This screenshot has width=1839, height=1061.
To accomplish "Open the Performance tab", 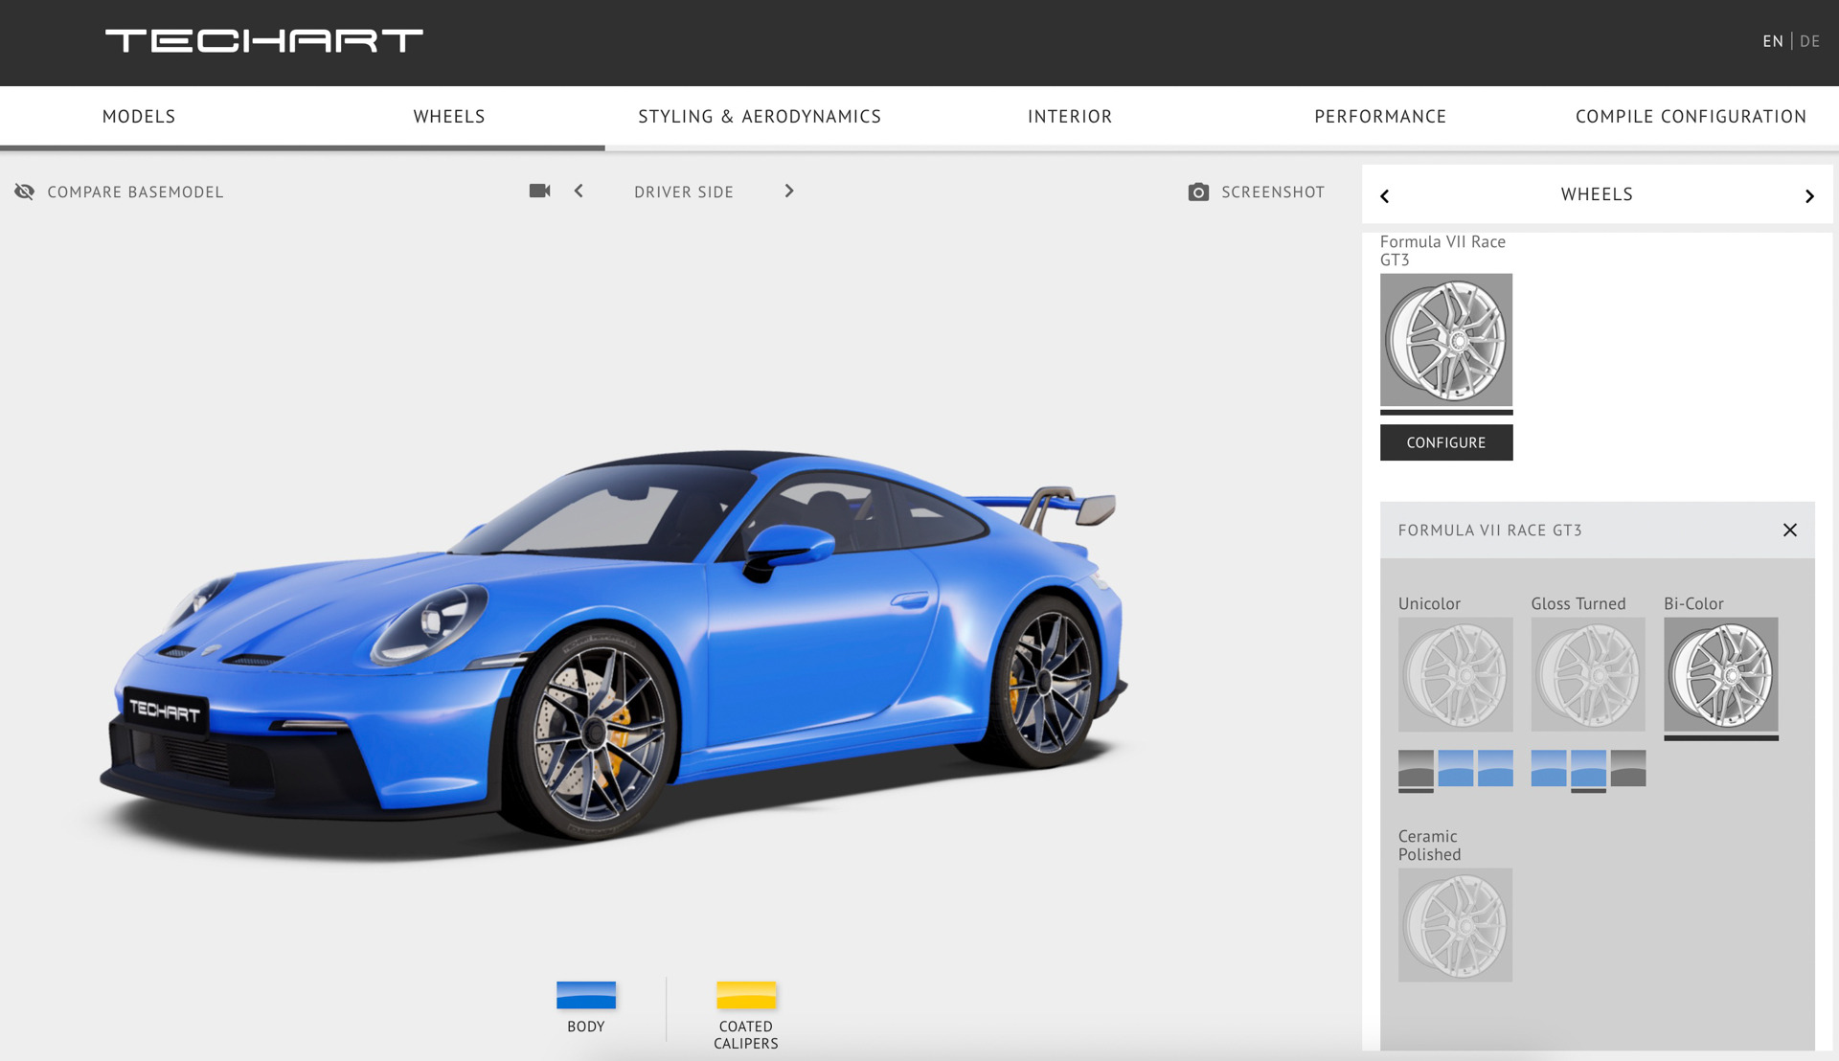I will pyautogui.click(x=1380, y=117).
